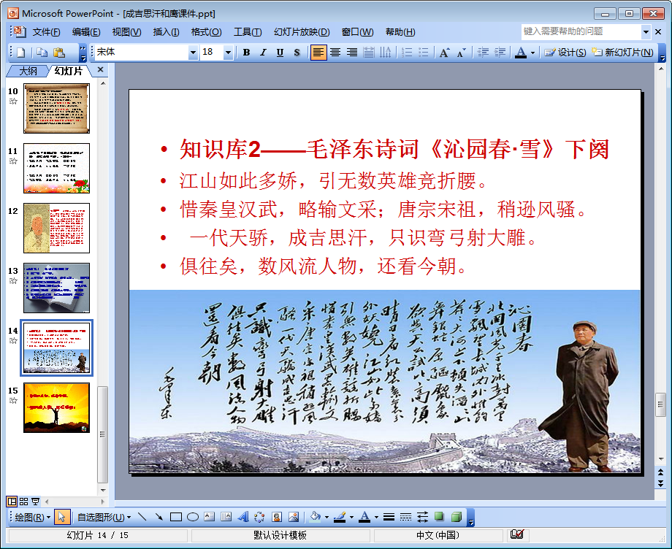The width and height of the screenshot is (672, 549).
Task: Click change text direction icon
Action: point(385,53)
